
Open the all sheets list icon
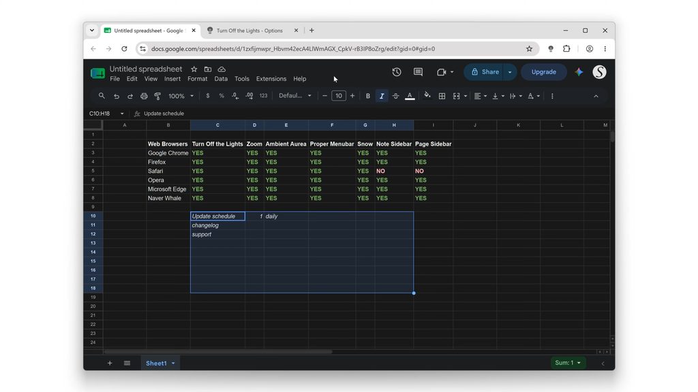tap(127, 363)
